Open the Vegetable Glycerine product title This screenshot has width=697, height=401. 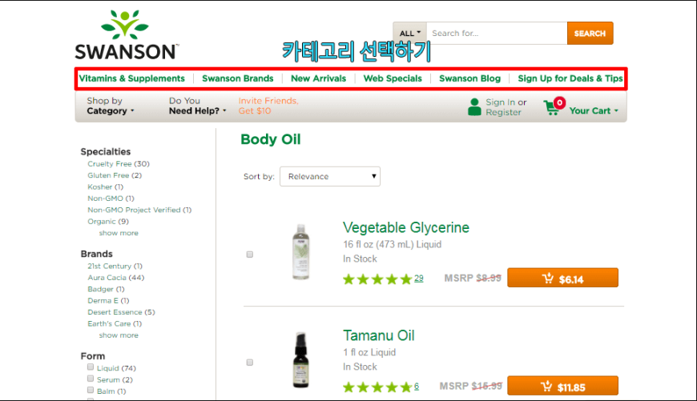(406, 228)
